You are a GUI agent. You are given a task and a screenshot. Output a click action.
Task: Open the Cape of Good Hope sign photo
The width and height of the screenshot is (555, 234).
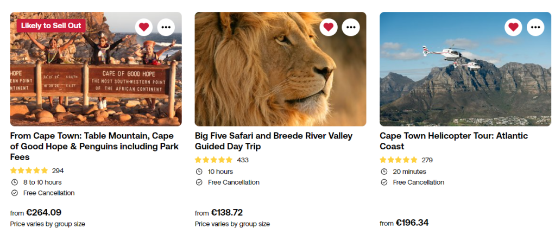(x=96, y=81)
